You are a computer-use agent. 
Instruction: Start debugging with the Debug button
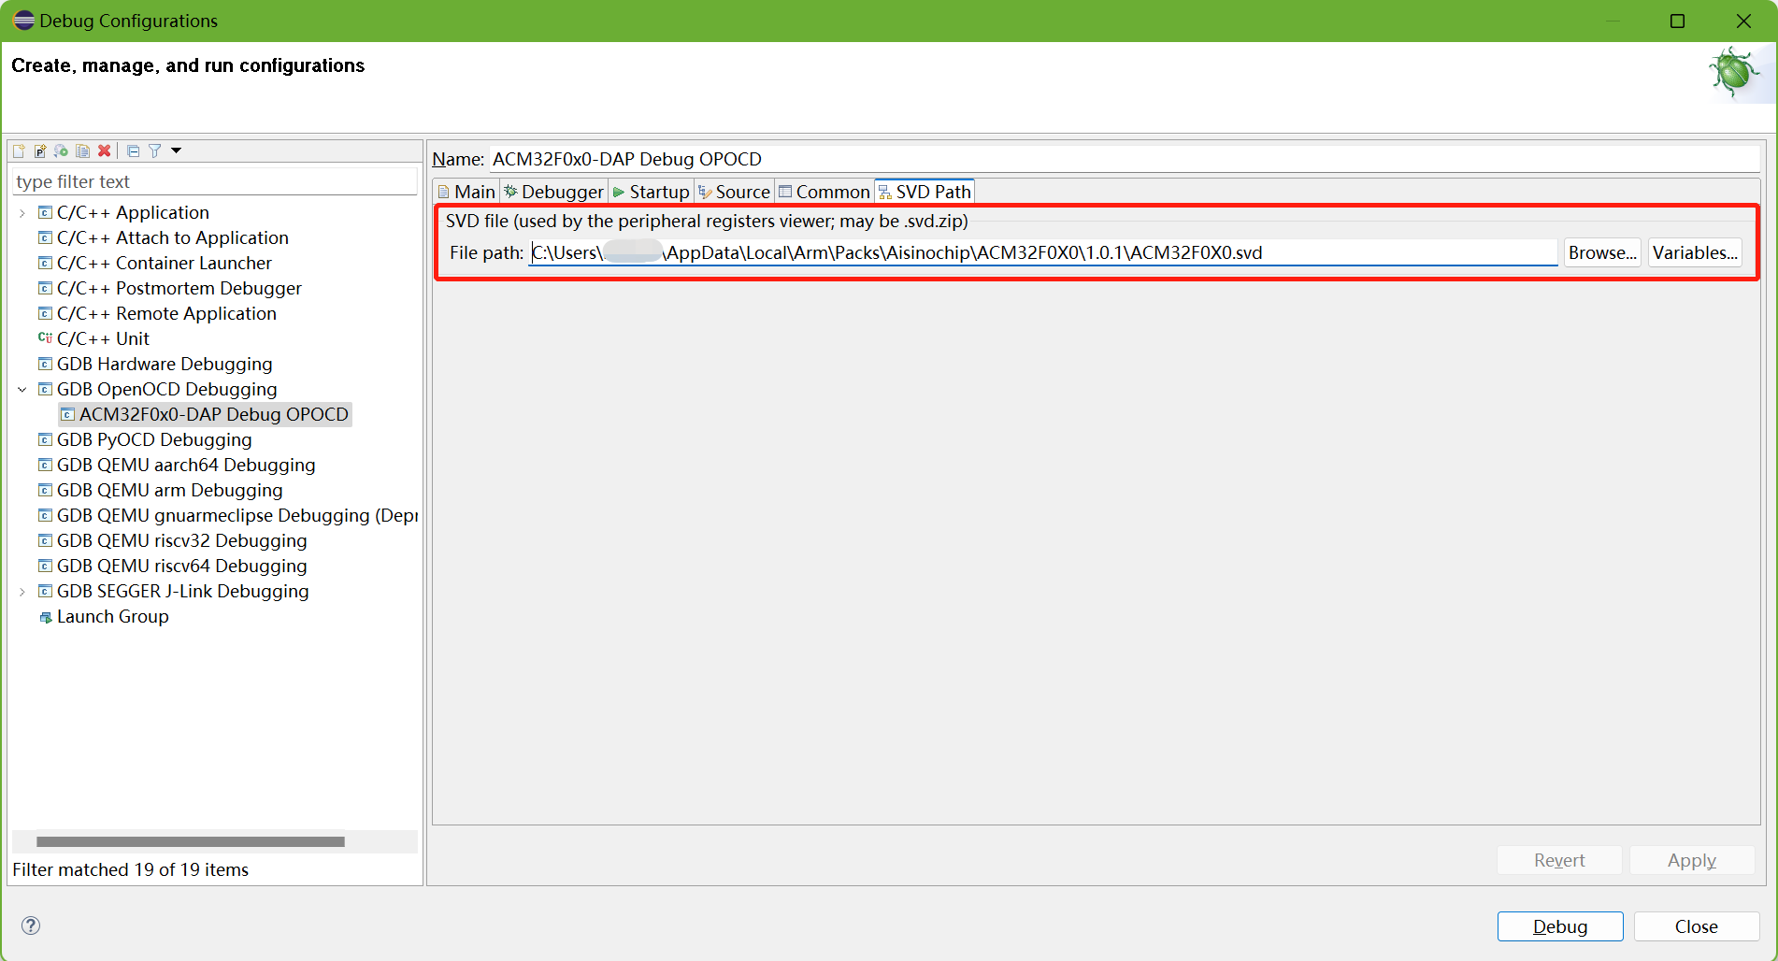(1559, 926)
